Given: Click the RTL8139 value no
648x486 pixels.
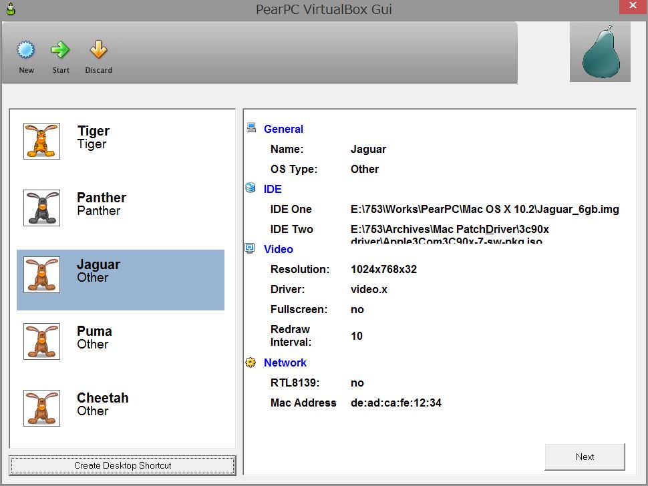Looking at the screenshot, I should click(357, 383).
